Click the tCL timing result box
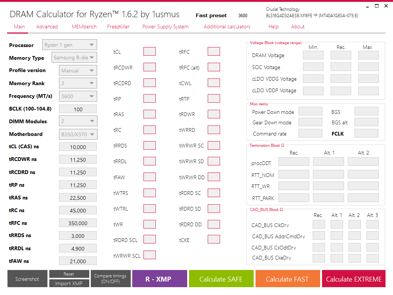 click(x=150, y=52)
